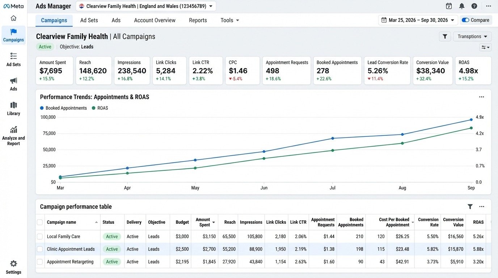
Task: Open the header more options ellipsis
Action: 489,6
